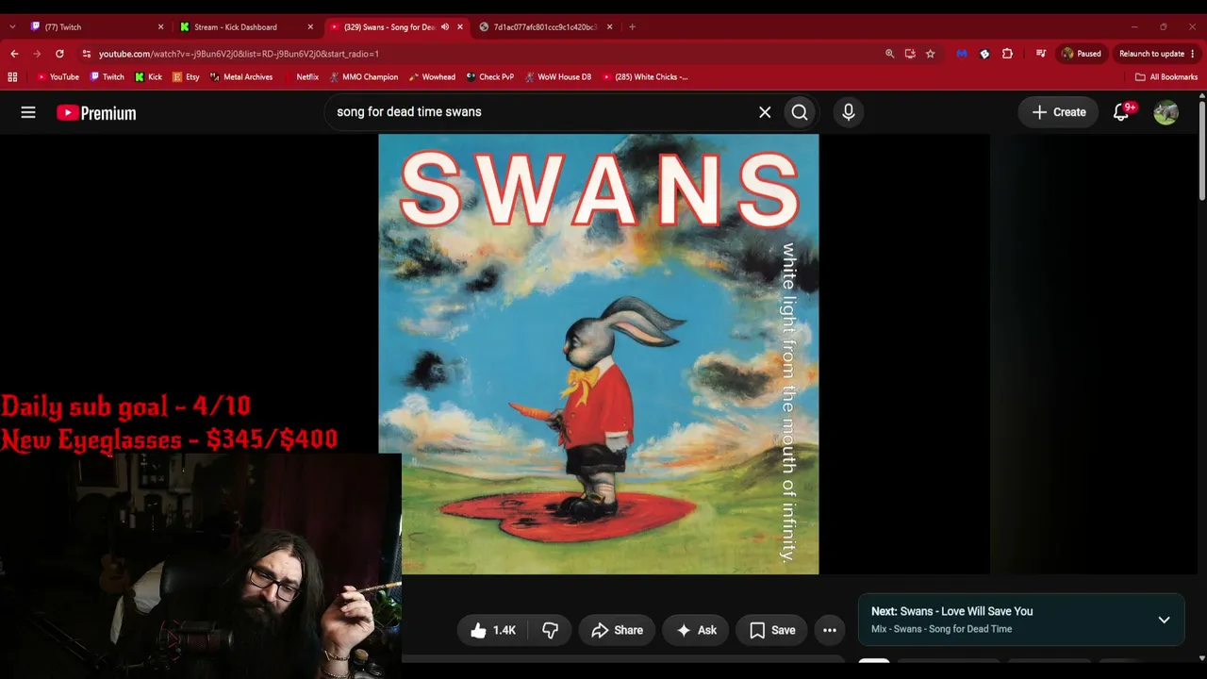Start voice search with the microphone

849,112
